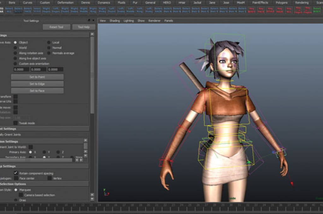323x214 pixels.
Task: Click the first custom axis orientation value field
Action: [21, 69]
